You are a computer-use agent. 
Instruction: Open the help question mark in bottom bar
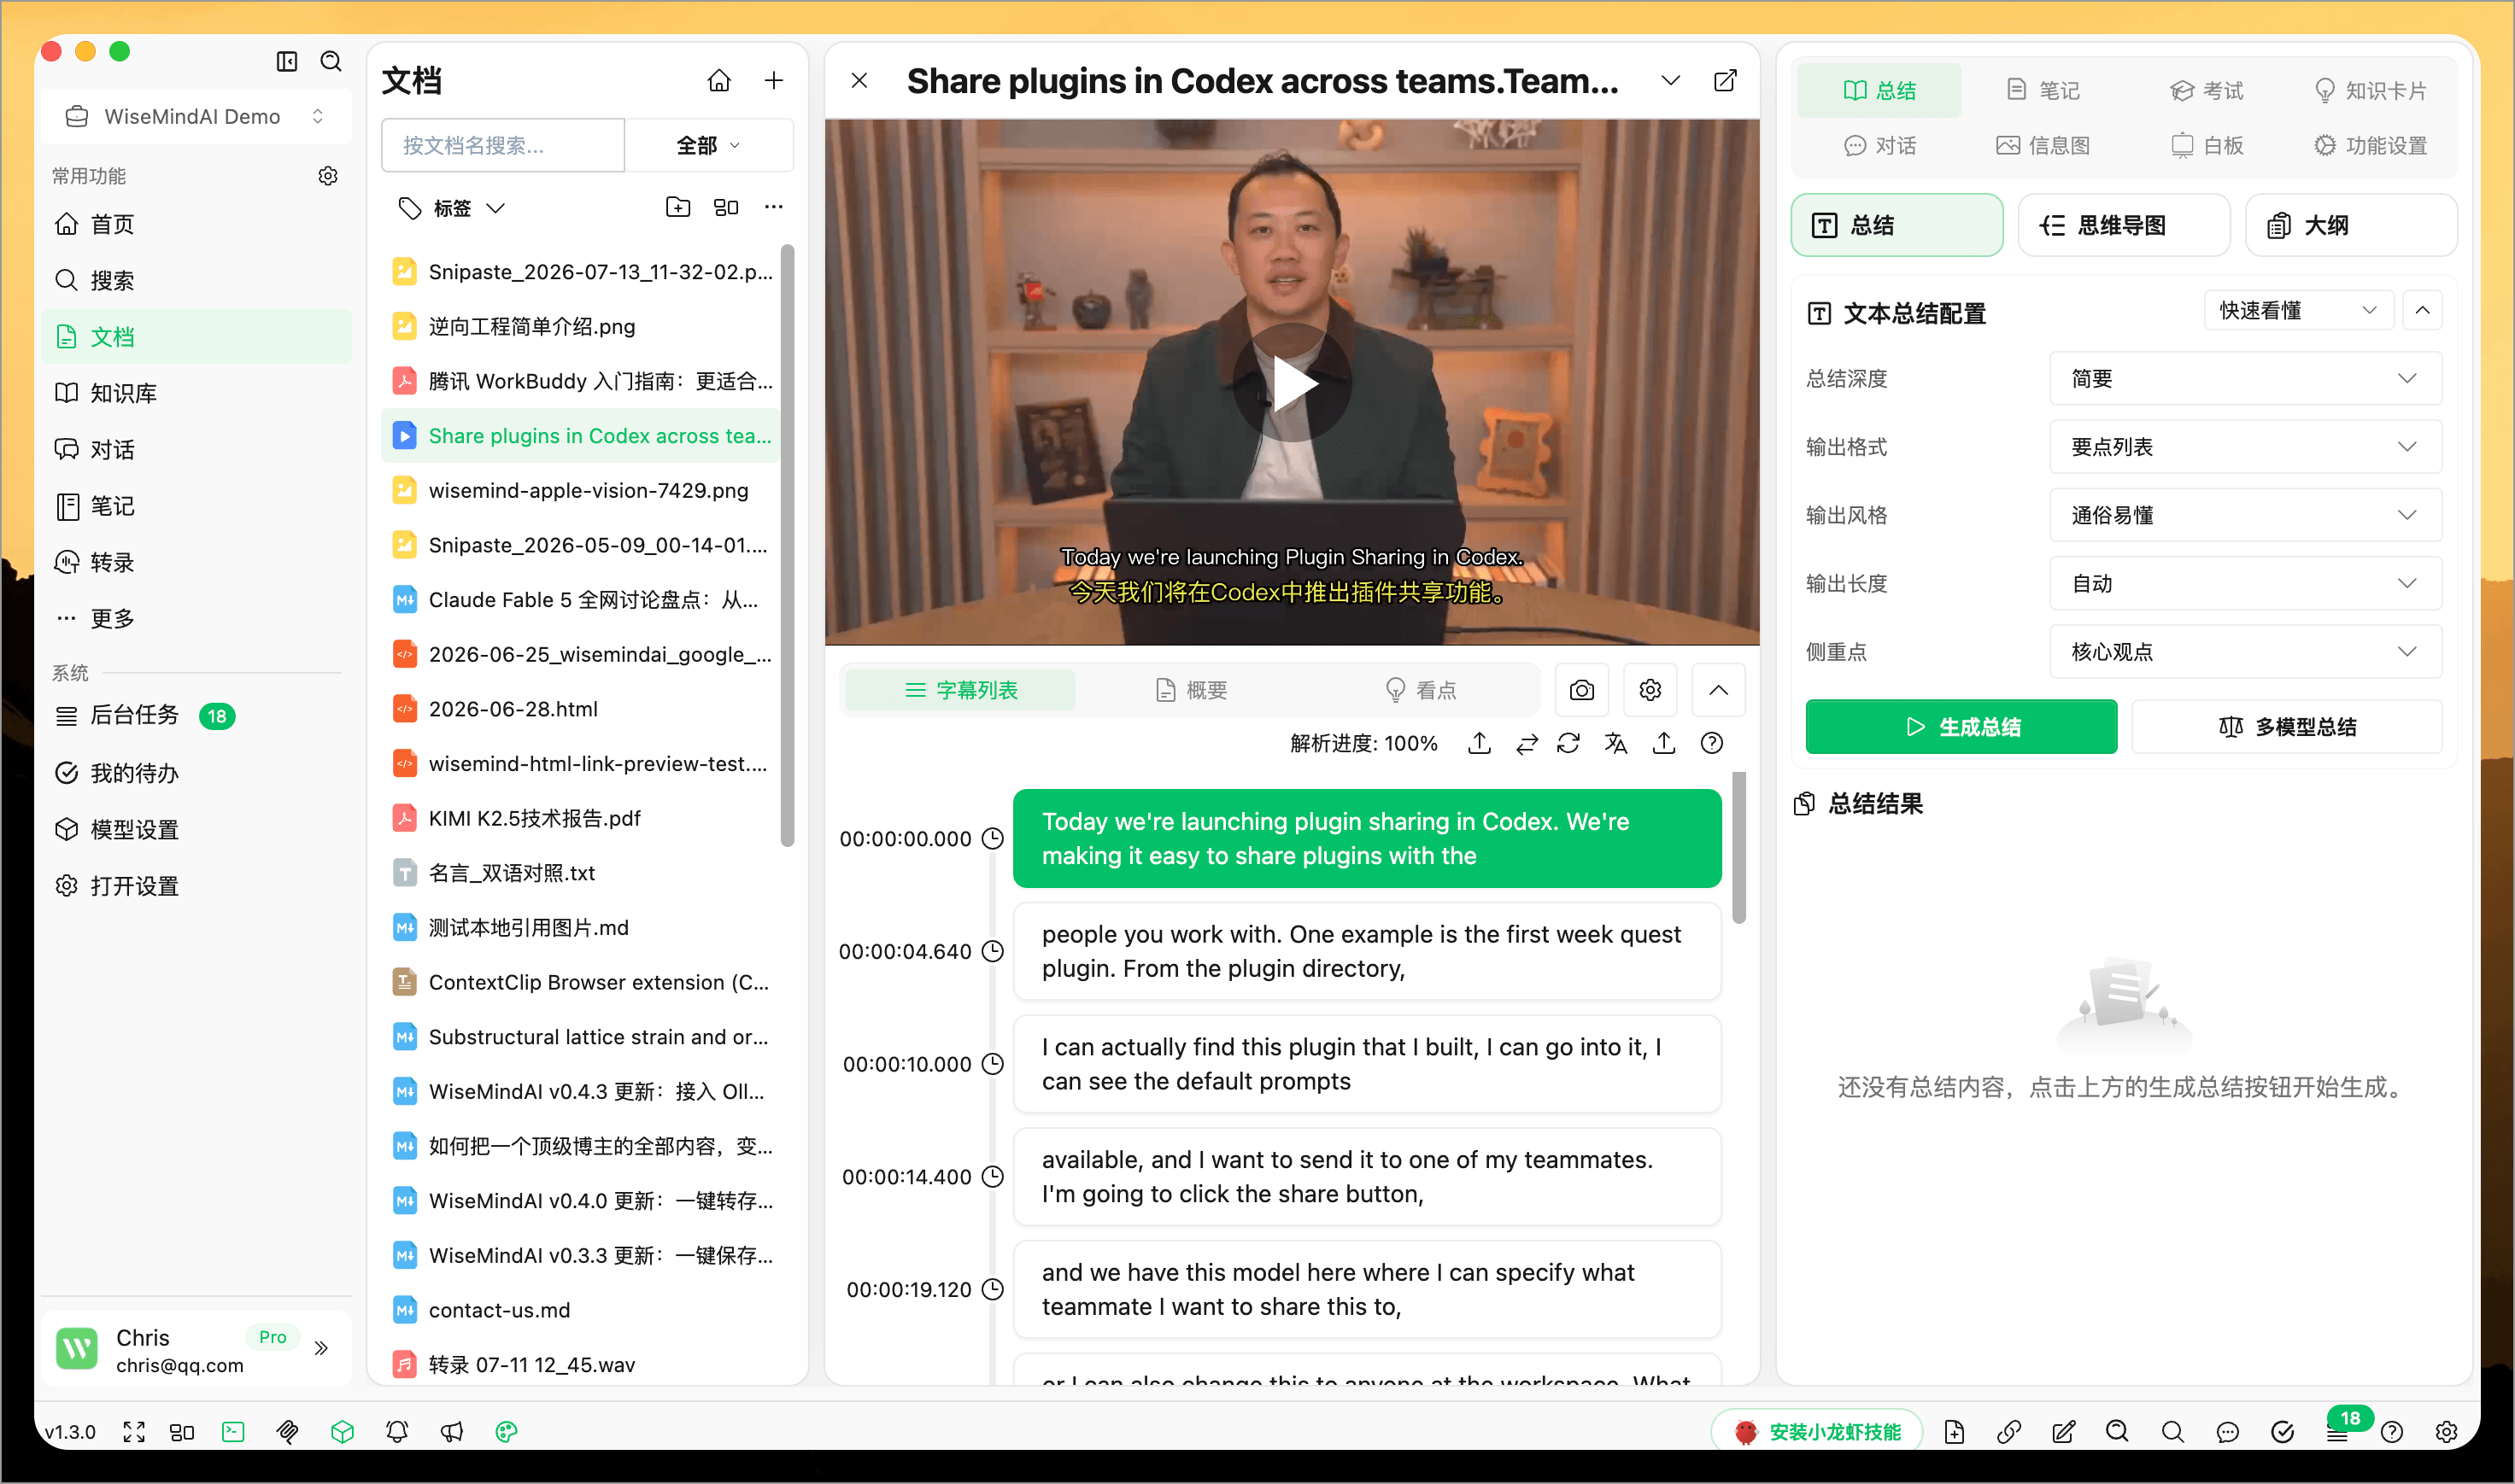[x=2392, y=1432]
